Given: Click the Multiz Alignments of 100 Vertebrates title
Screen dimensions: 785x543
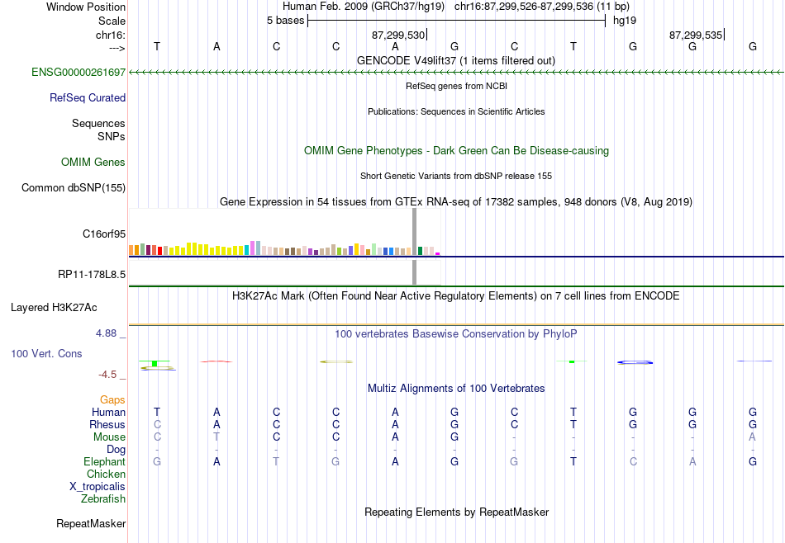Looking at the screenshot, I should point(456,388).
